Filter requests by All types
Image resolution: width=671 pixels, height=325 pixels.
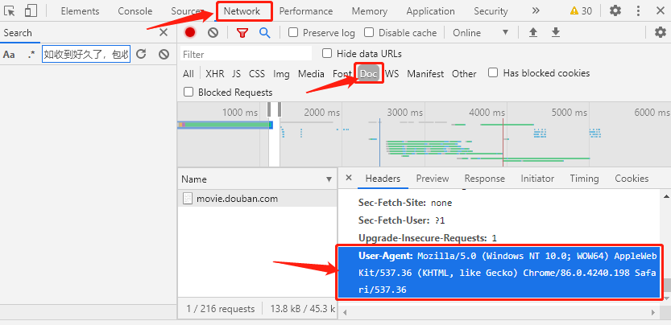(x=188, y=73)
